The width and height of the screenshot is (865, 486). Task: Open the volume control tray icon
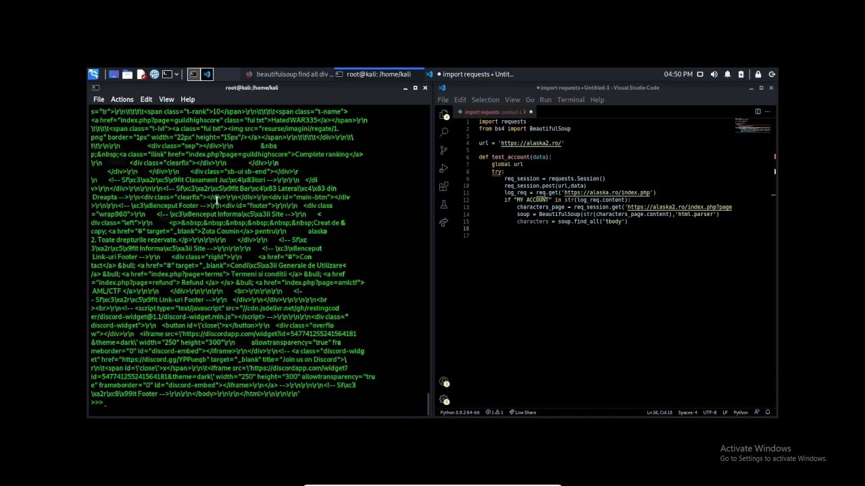(714, 74)
